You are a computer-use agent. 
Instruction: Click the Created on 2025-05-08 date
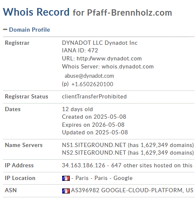(94, 117)
